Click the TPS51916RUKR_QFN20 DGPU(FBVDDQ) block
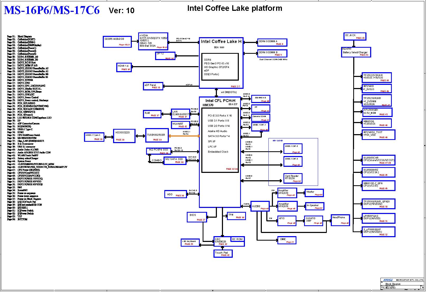The image size is (428, 292). coord(378,204)
